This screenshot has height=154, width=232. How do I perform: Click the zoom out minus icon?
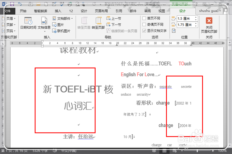182,151
